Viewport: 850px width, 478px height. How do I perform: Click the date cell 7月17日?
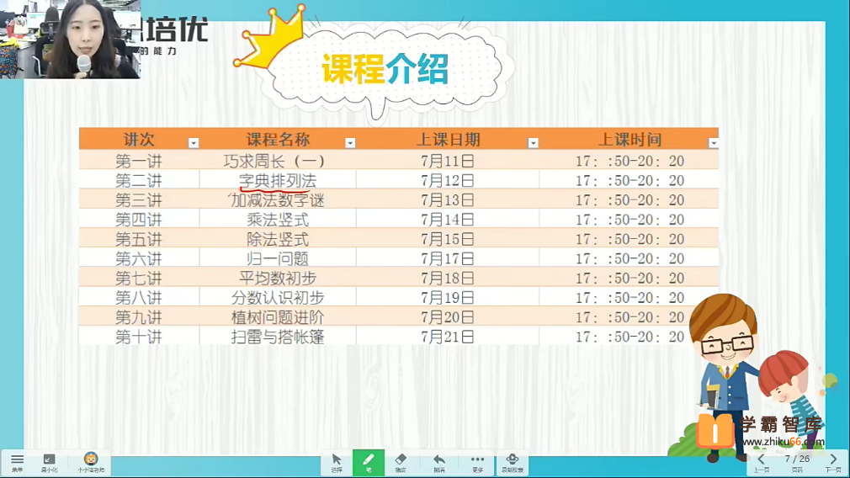click(448, 258)
